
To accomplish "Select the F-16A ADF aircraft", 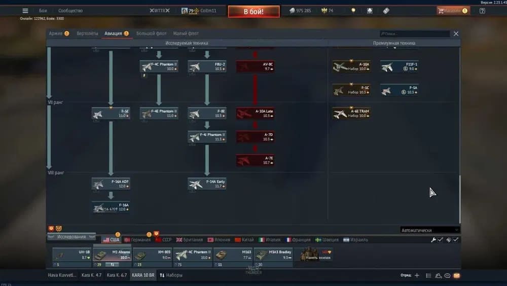I will [x=111, y=184].
